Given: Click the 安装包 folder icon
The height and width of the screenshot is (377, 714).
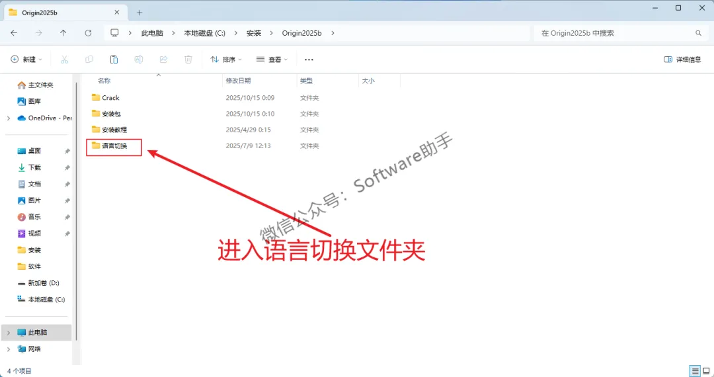Looking at the screenshot, I should click(96, 113).
